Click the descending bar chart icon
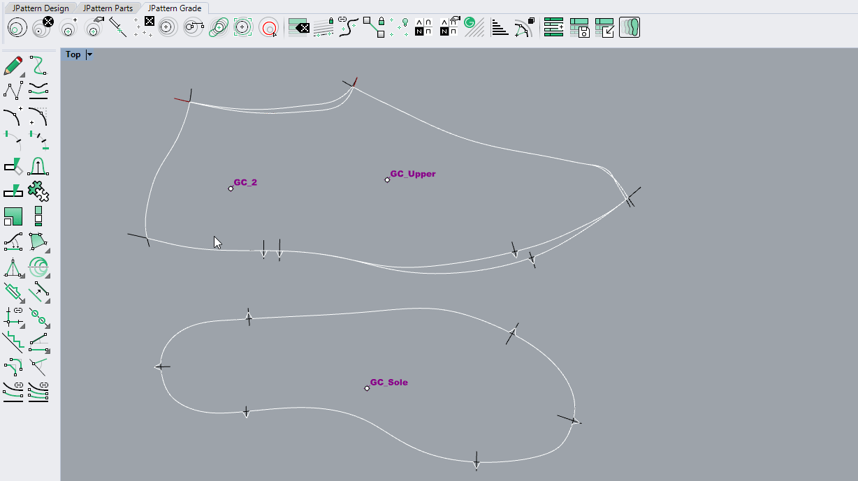This screenshot has height=481, width=858. 500,28
